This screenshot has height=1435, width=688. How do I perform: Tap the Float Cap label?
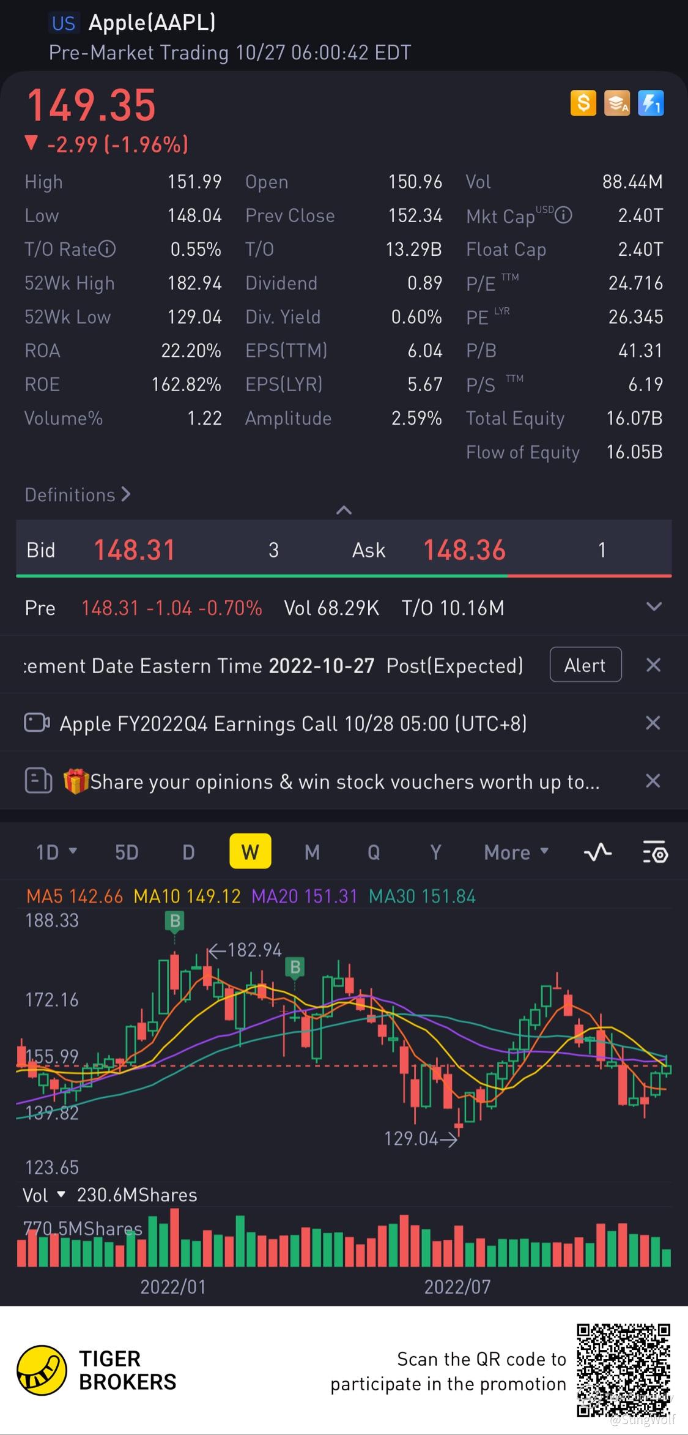coord(506,249)
